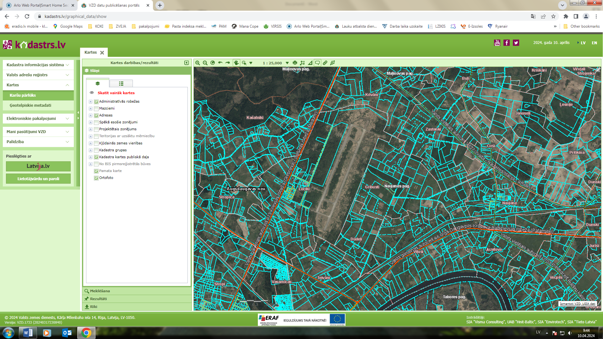Open the Rīki panel
This screenshot has height=339, width=603.
tap(137, 307)
